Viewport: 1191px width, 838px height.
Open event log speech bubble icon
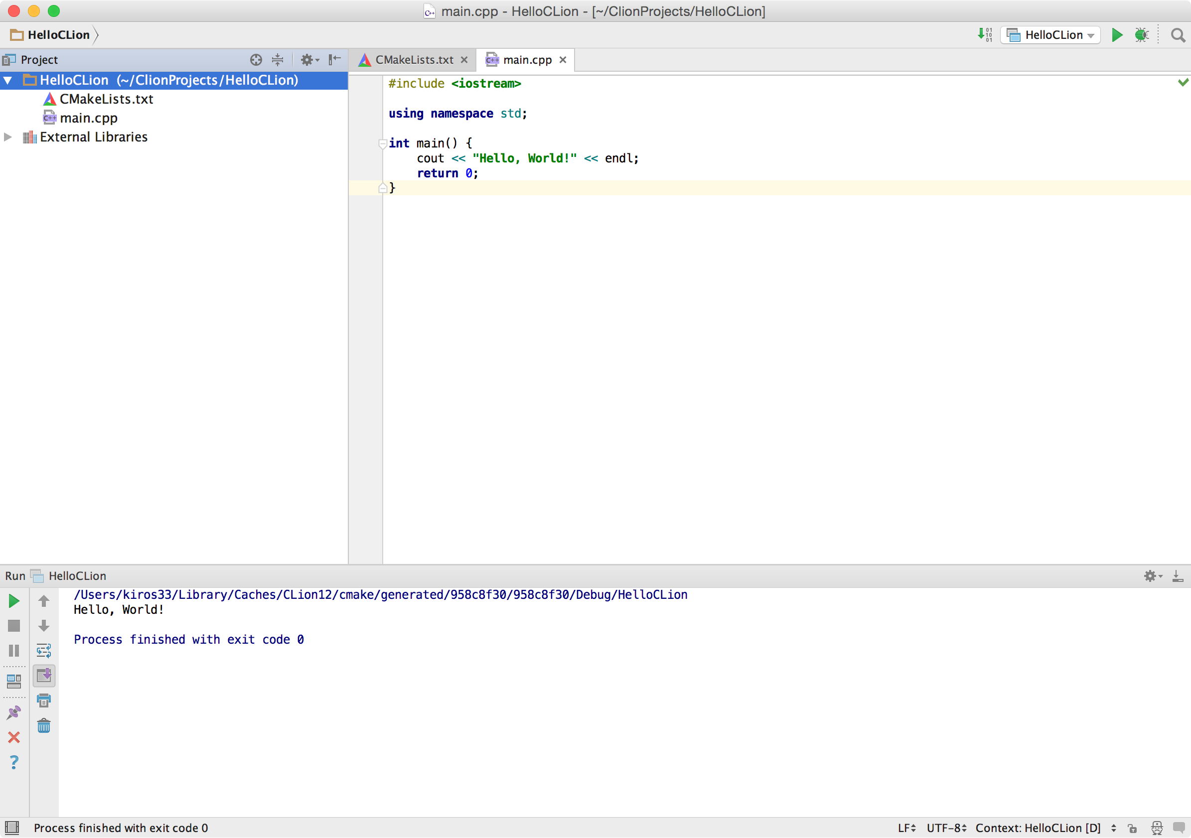click(1179, 828)
